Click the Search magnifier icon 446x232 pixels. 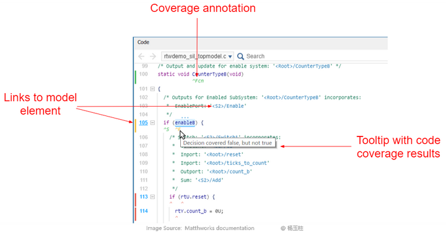click(x=240, y=56)
